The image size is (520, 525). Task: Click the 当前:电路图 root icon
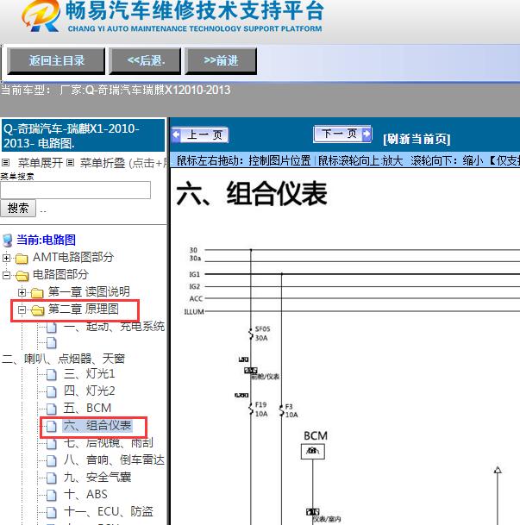click(8, 241)
